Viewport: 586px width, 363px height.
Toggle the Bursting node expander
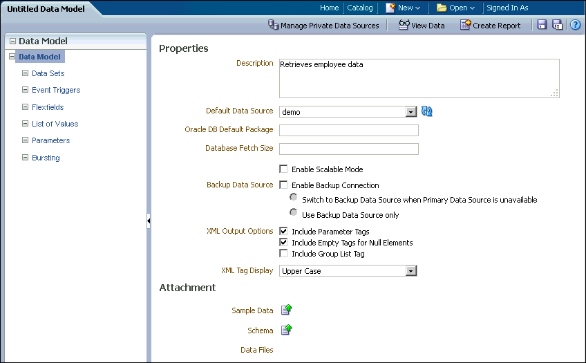(x=25, y=158)
